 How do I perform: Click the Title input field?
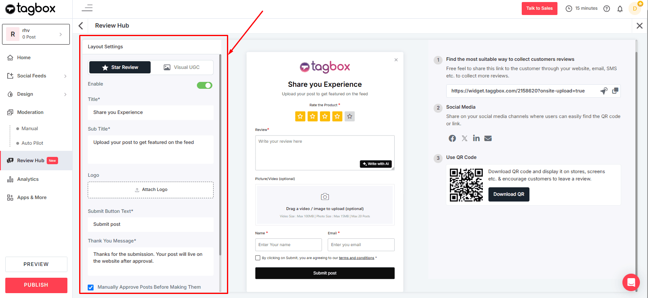[151, 112]
